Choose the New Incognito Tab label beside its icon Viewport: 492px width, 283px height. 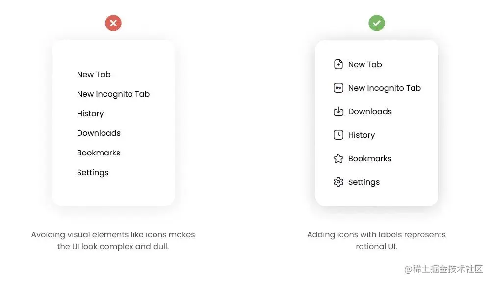[x=385, y=88]
